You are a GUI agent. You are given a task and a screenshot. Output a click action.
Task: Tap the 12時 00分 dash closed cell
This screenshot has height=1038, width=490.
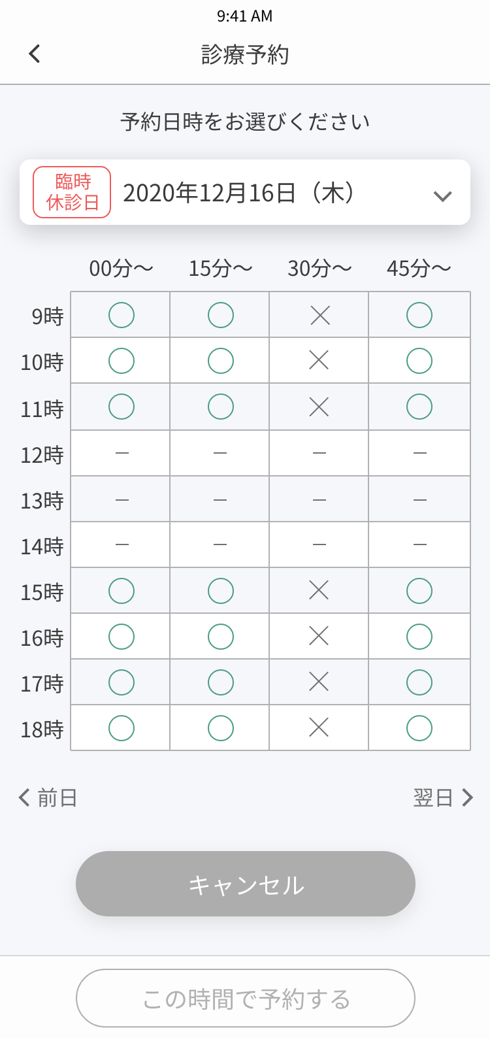pos(122,453)
